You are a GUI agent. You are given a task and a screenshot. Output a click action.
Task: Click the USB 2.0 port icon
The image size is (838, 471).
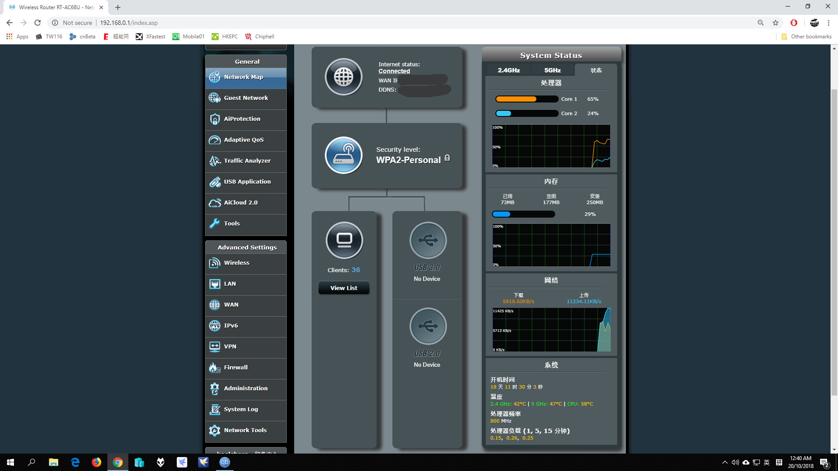point(428,326)
